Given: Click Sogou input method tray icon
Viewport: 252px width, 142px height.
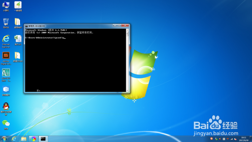Looking at the screenshot, I should pos(211,139).
